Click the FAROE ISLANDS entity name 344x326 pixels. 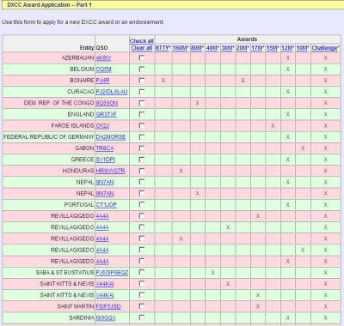[72, 126]
